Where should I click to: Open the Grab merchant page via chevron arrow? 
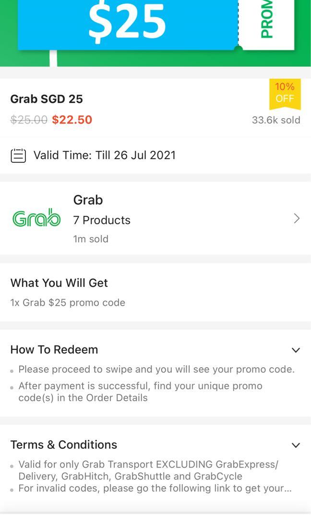click(297, 218)
